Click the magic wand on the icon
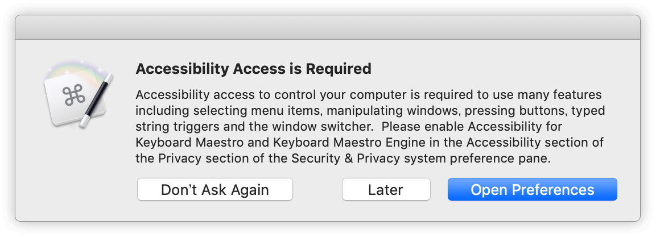This screenshot has height=237, width=656. point(96,101)
